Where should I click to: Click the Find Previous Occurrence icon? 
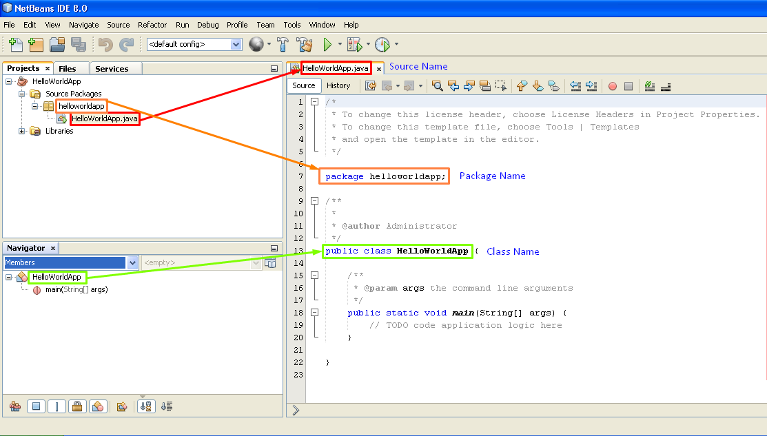[453, 86]
